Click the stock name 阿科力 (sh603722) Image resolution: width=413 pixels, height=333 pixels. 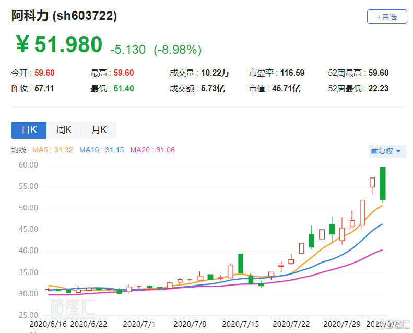64,16
